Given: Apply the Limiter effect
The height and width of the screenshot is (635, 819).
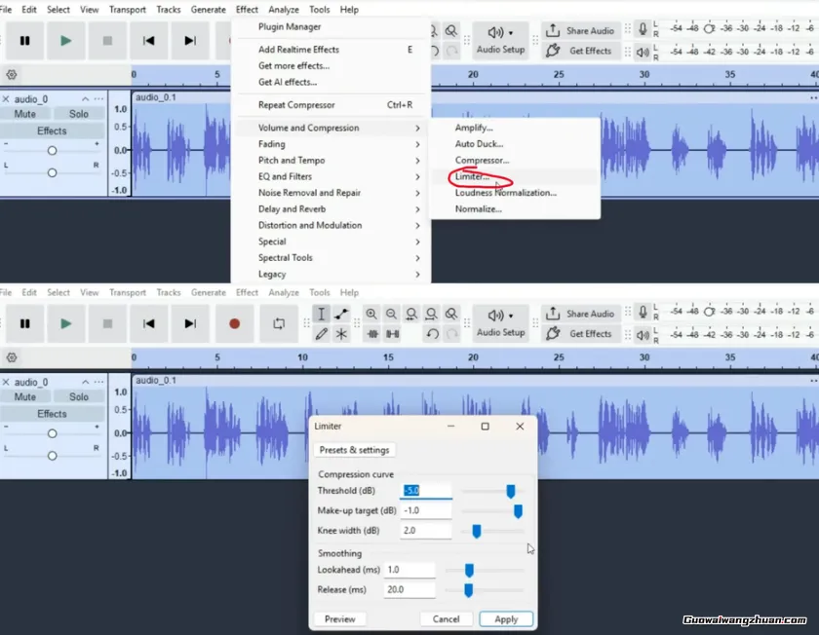Looking at the screenshot, I should click(506, 618).
